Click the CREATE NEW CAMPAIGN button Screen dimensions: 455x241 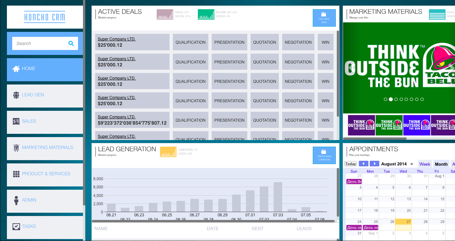[324, 155]
